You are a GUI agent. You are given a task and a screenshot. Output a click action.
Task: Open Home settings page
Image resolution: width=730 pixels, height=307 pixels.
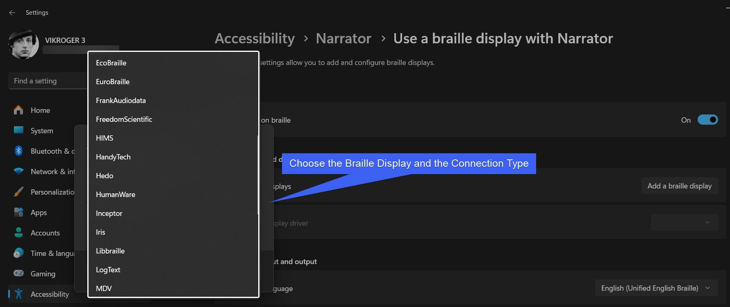40,110
